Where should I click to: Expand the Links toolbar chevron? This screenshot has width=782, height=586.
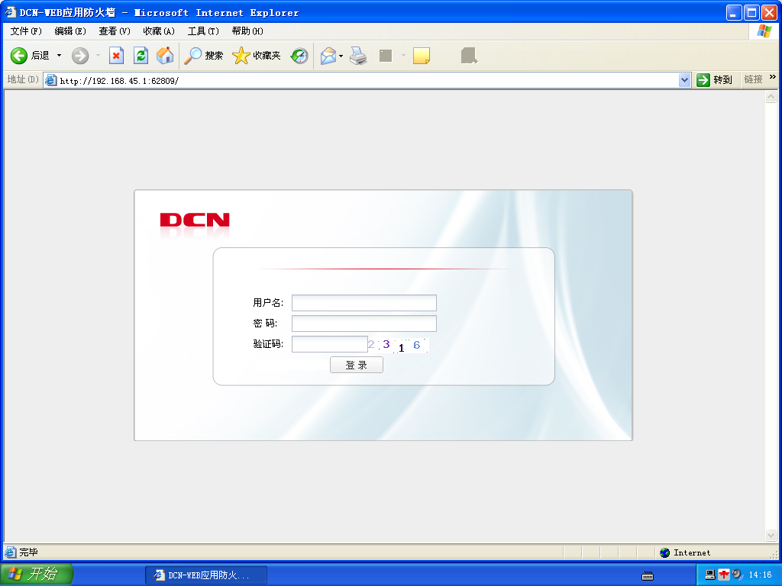coord(773,77)
